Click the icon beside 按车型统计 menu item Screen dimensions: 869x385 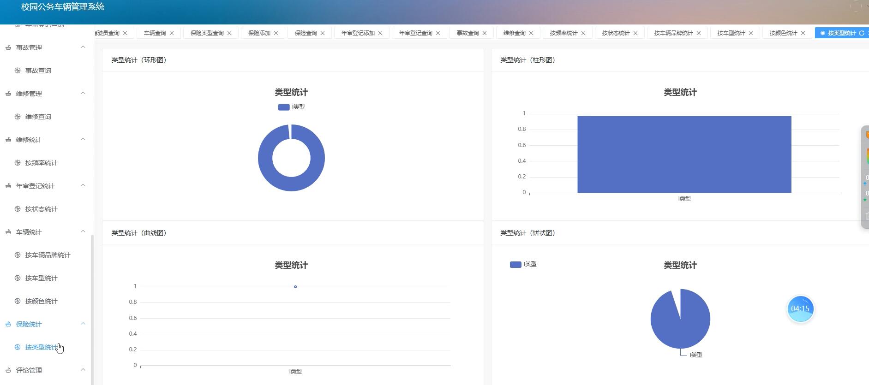point(18,278)
